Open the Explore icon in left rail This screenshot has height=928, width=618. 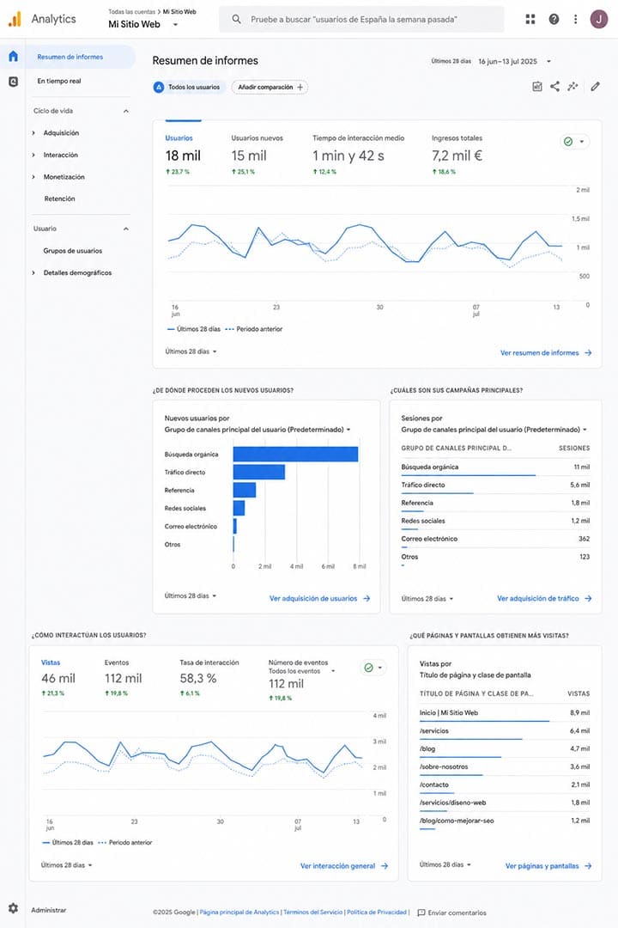click(x=13, y=82)
